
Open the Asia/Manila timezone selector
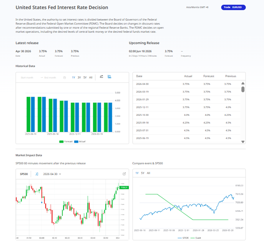[x=197, y=7]
